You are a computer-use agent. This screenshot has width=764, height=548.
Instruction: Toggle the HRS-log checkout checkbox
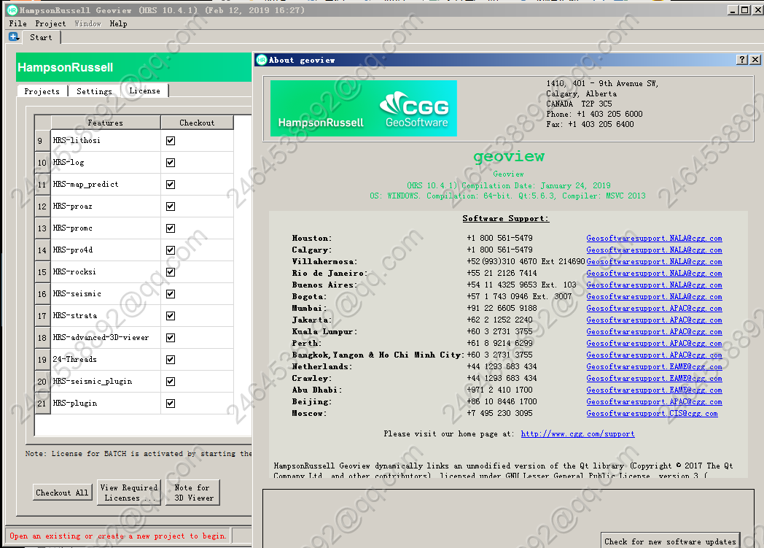point(171,162)
